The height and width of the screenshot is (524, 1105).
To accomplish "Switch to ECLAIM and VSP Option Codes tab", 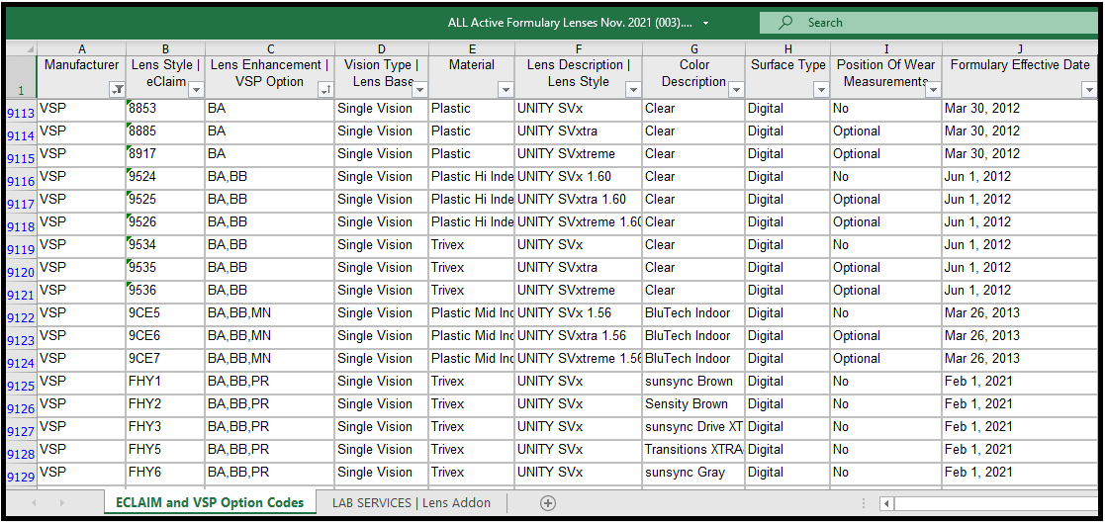I will click(x=210, y=503).
